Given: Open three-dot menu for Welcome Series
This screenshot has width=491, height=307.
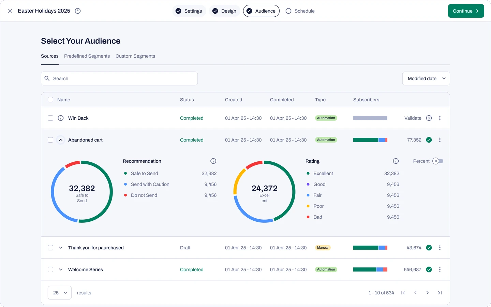Looking at the screenshot, I should coord(440,269).
